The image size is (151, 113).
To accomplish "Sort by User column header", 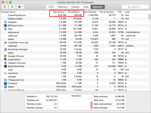I will point(128,12).
